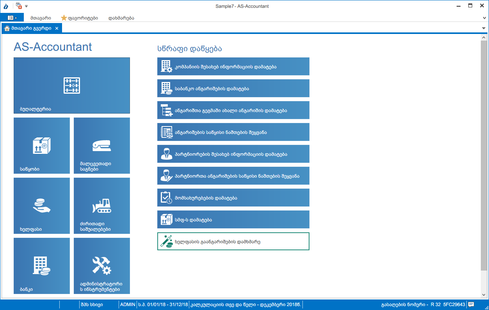Click the vertical scrollbar thumb

[x=484, y=155]
